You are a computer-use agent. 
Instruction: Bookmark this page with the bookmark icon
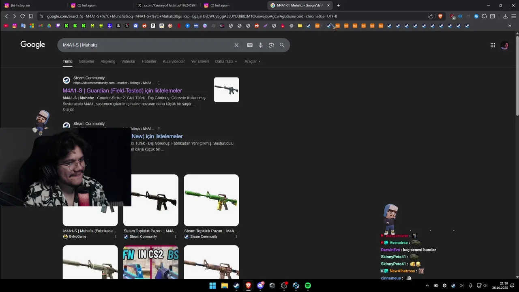(31, 16)
